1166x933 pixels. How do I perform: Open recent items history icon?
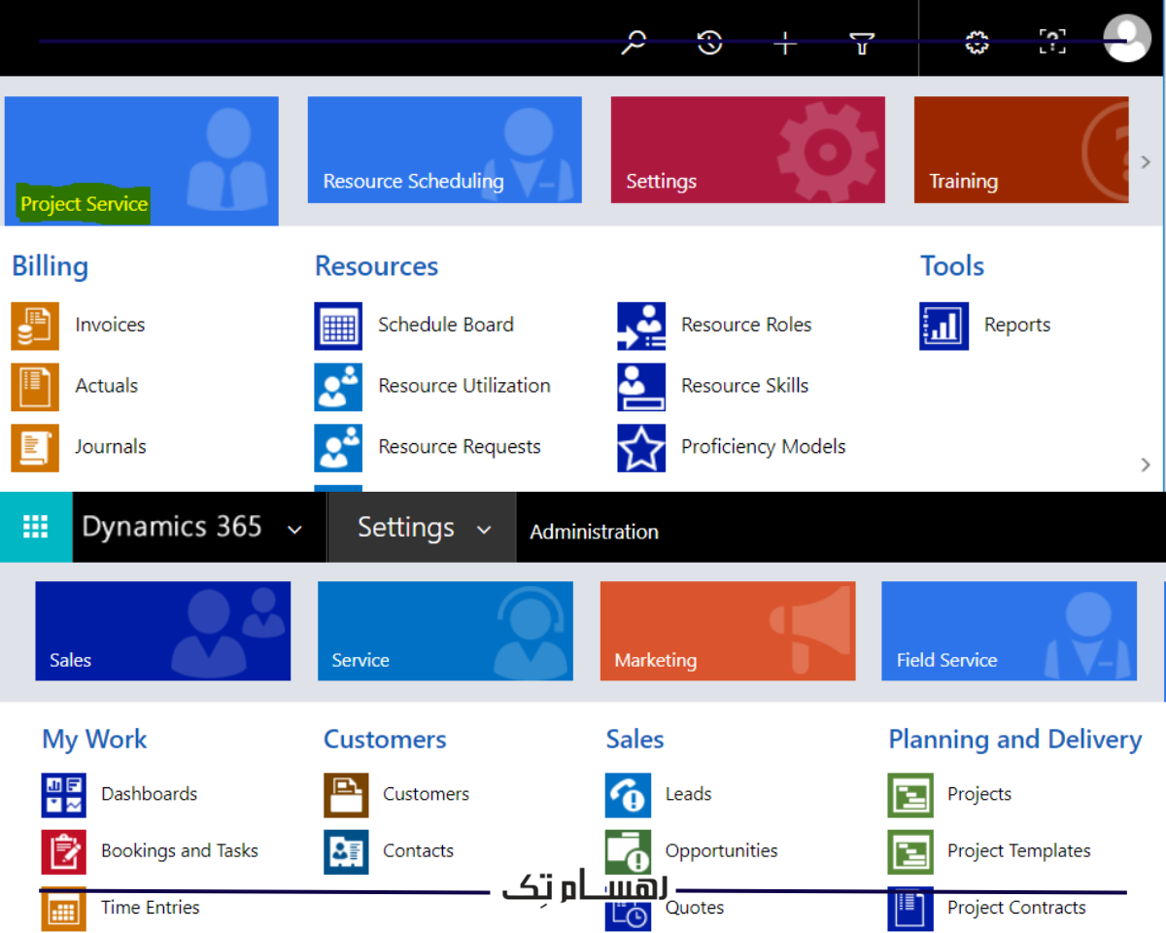click(x=710, y=43)
